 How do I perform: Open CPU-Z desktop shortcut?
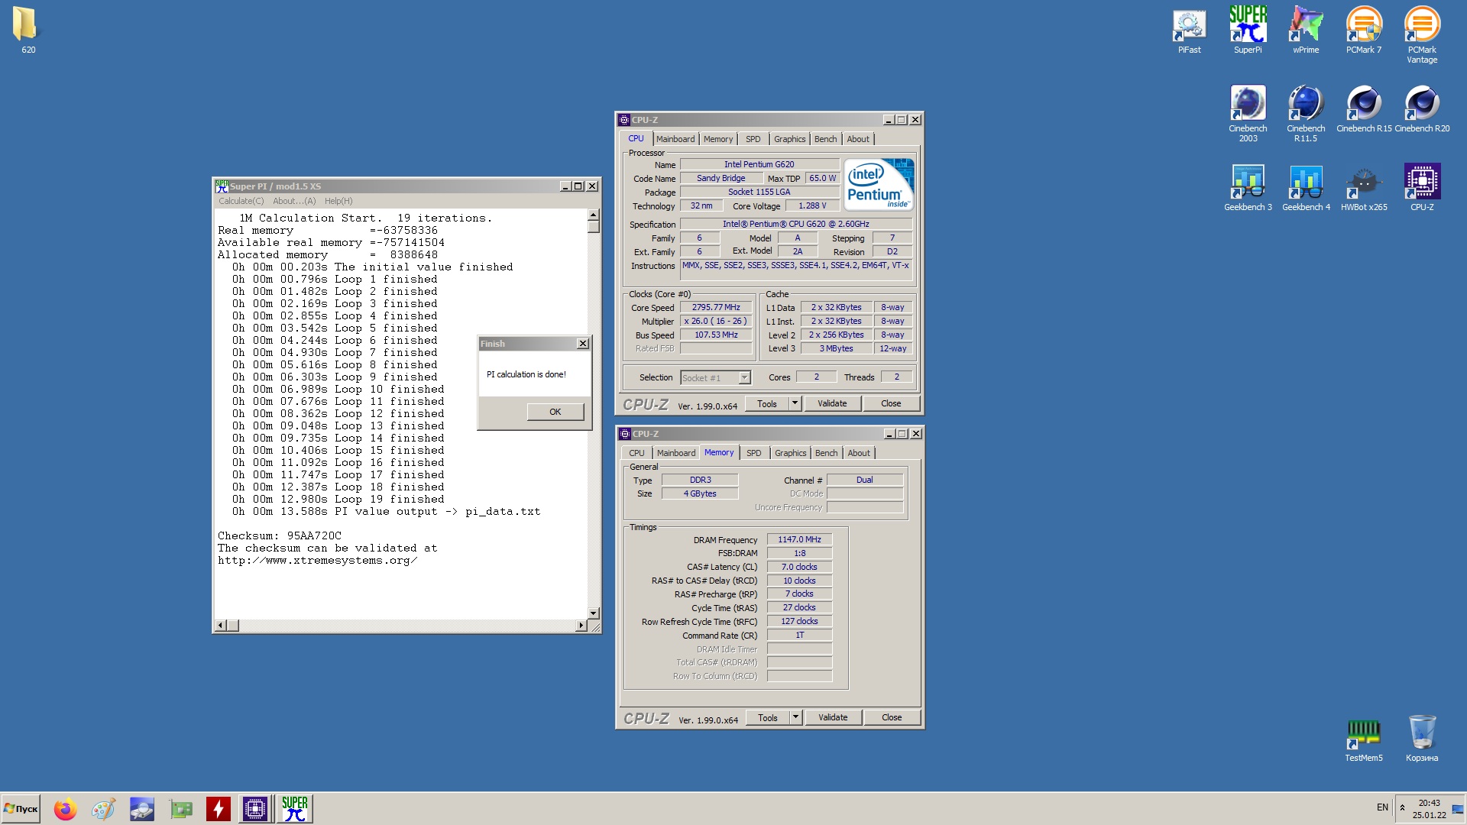click(x=1422, y=186)
